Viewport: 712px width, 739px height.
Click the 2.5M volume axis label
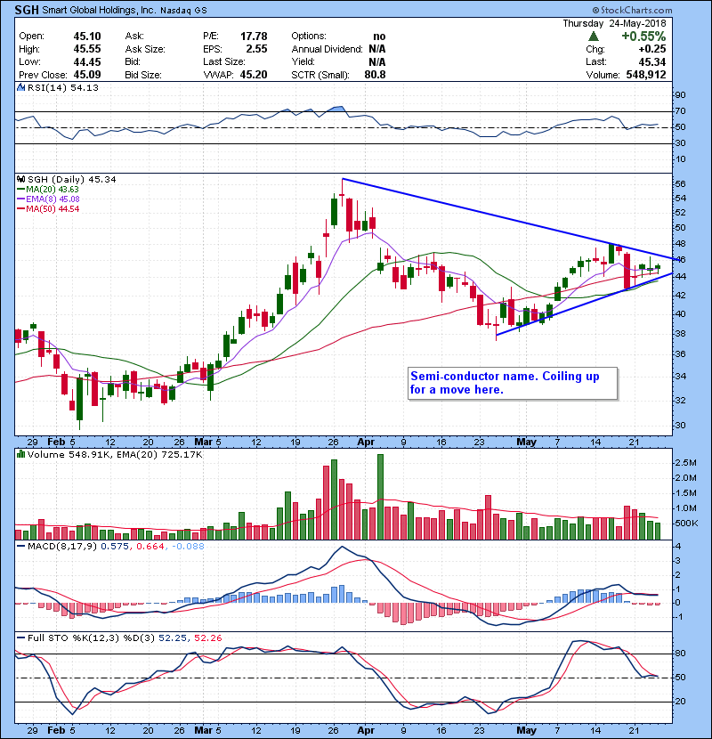[685, 463]
